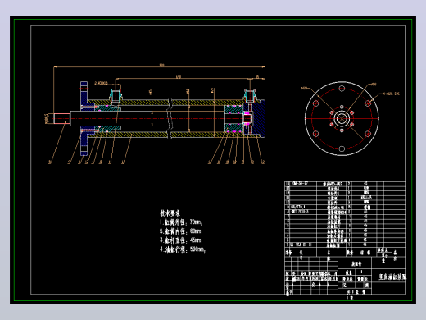Click the '缸筒内径' requirement line
Screen dimensions: 426x320
tap(181, 231)
